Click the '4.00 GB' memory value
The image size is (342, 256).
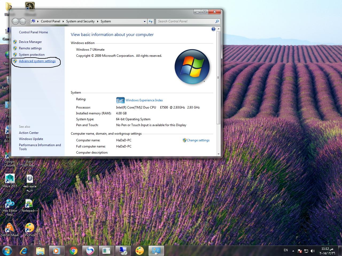[x=121, y=113]
